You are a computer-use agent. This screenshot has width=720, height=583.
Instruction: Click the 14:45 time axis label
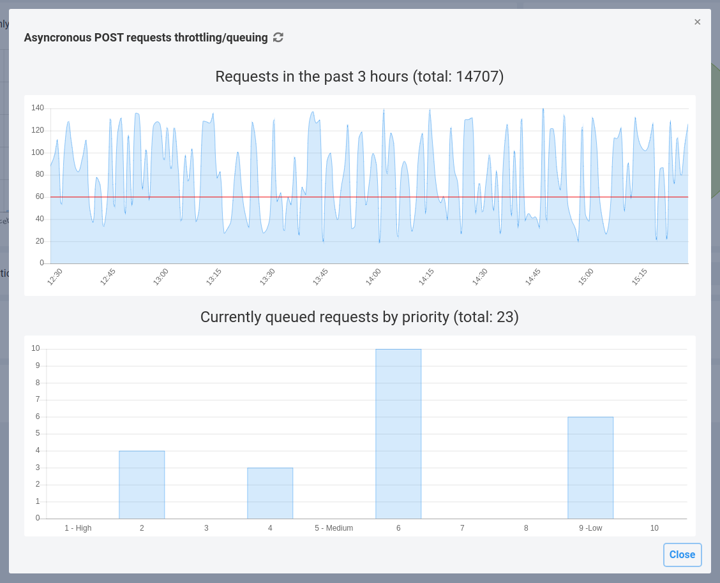tap(532, 277)
